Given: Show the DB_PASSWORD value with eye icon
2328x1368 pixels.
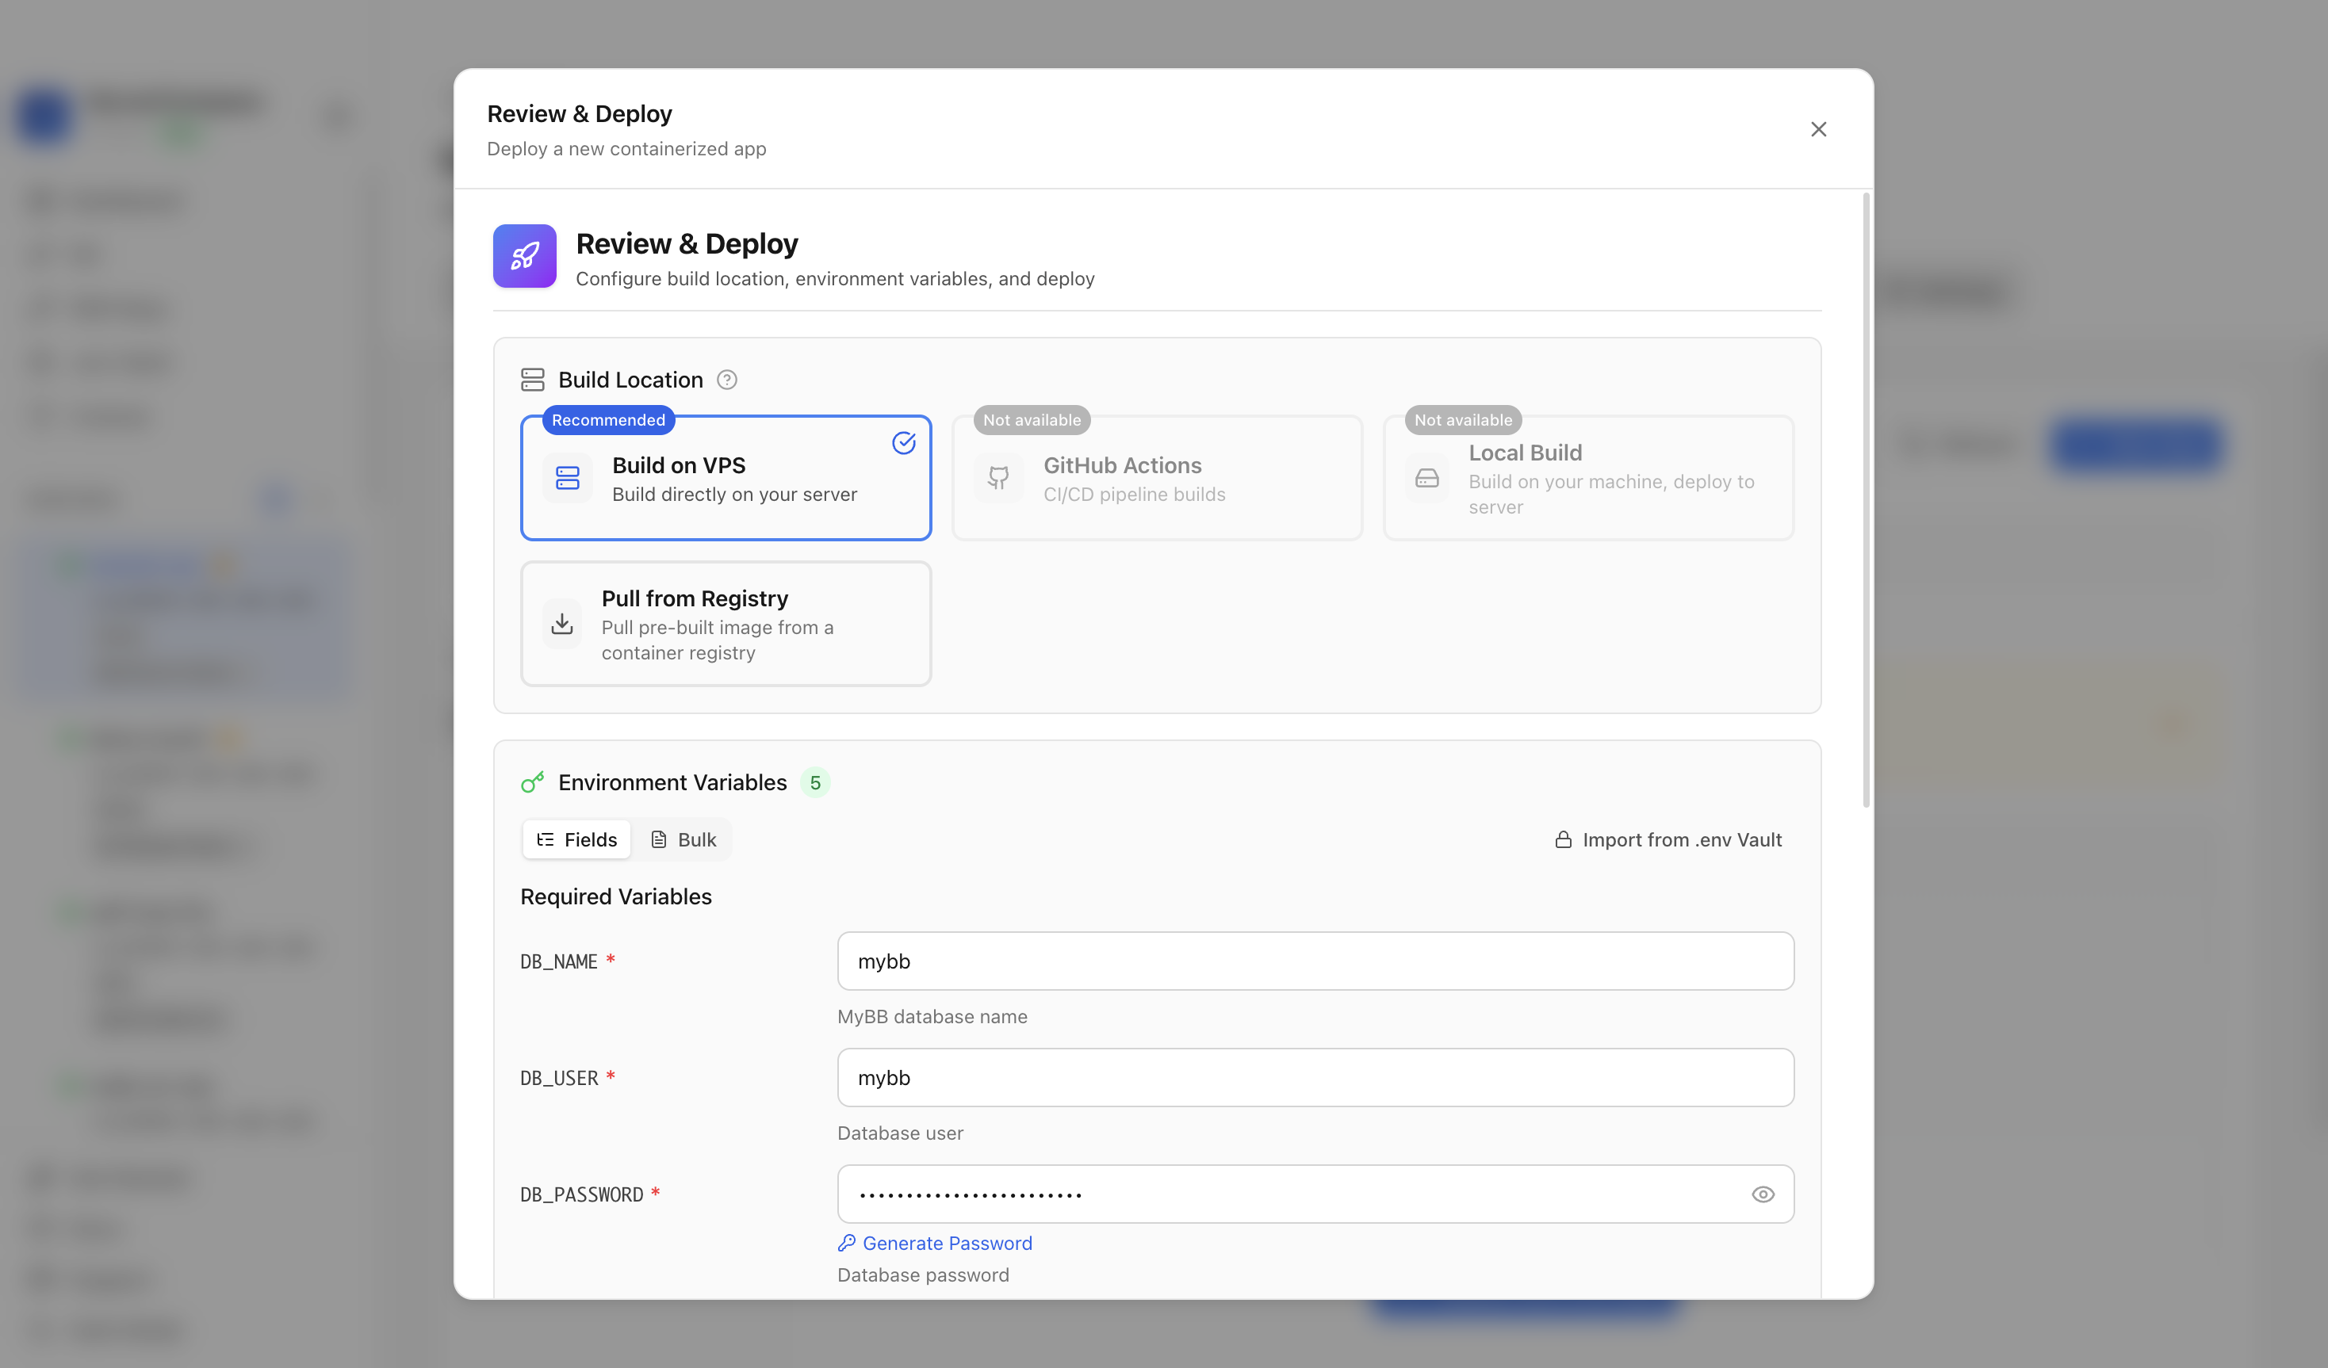Looking at the screenshot, I should tap(1763, 1194).
